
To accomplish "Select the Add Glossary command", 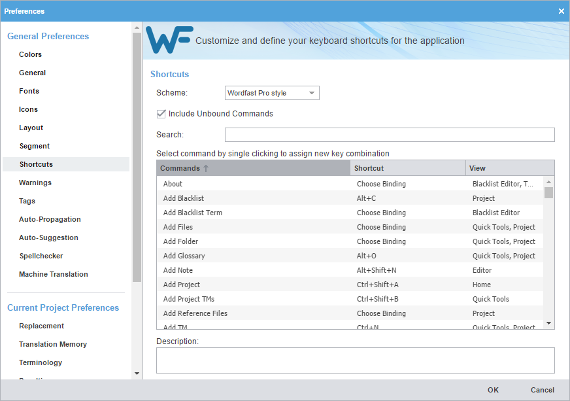I will [350, 255].
